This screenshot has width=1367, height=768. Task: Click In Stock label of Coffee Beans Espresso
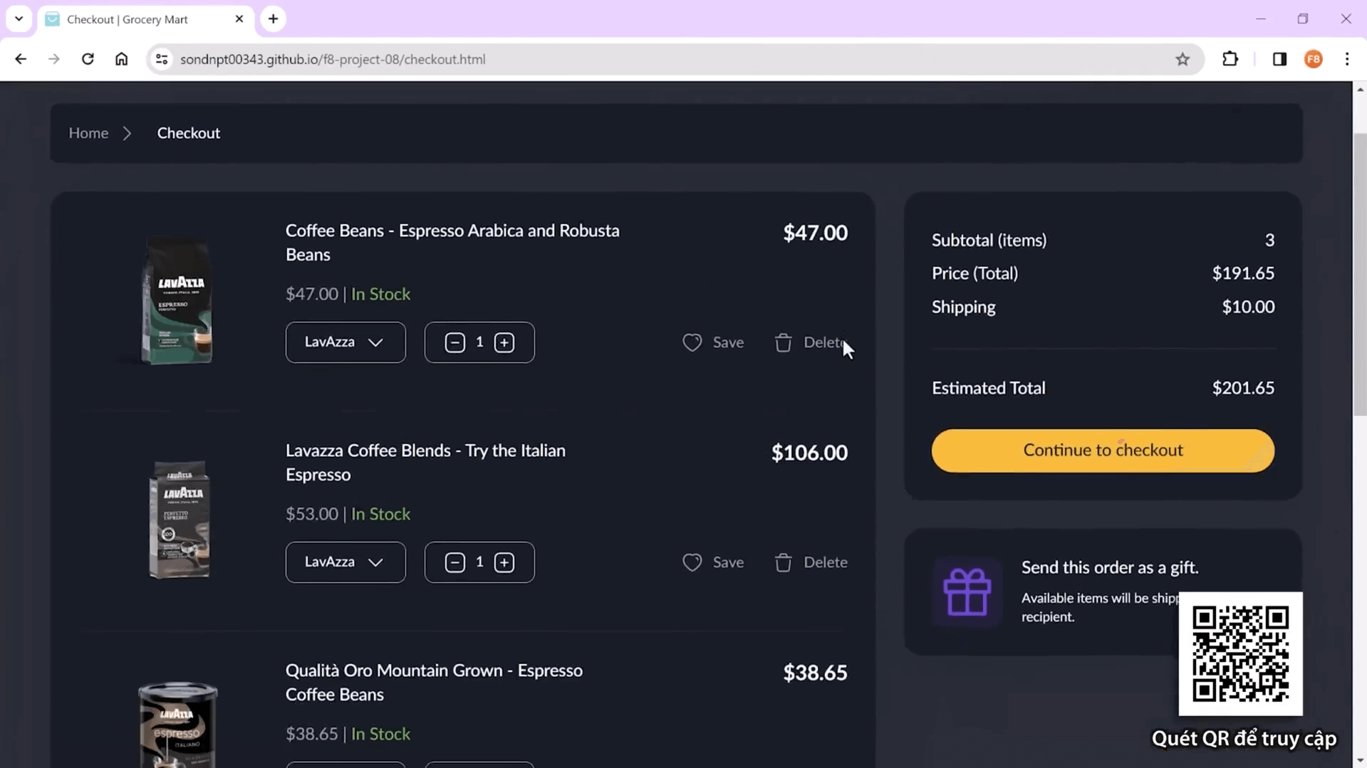(x=380, y=294)
